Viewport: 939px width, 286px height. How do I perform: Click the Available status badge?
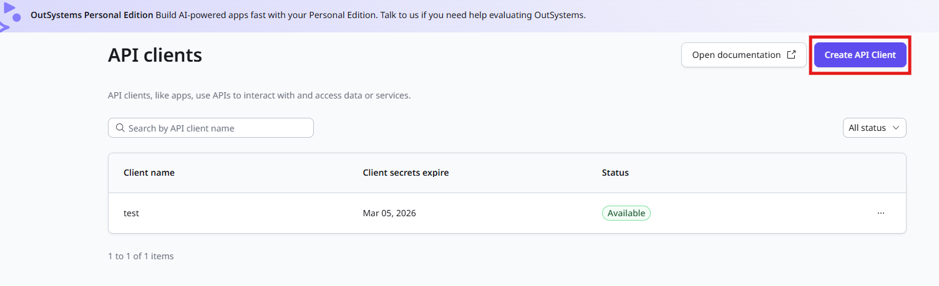coord(626,213)
